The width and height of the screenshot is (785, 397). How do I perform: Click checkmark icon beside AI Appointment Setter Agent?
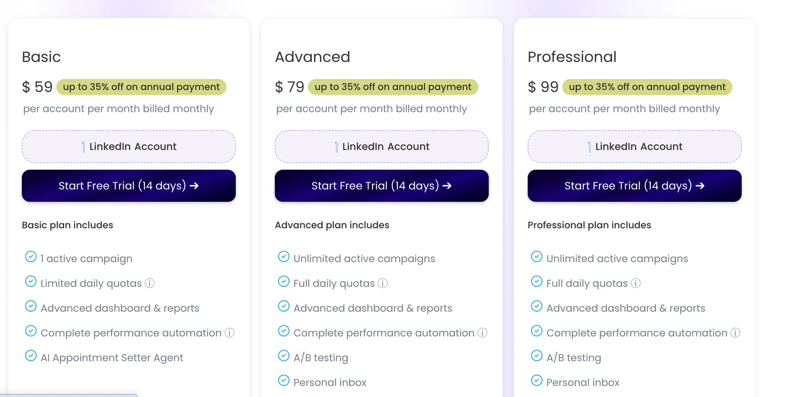click(31, 356)
